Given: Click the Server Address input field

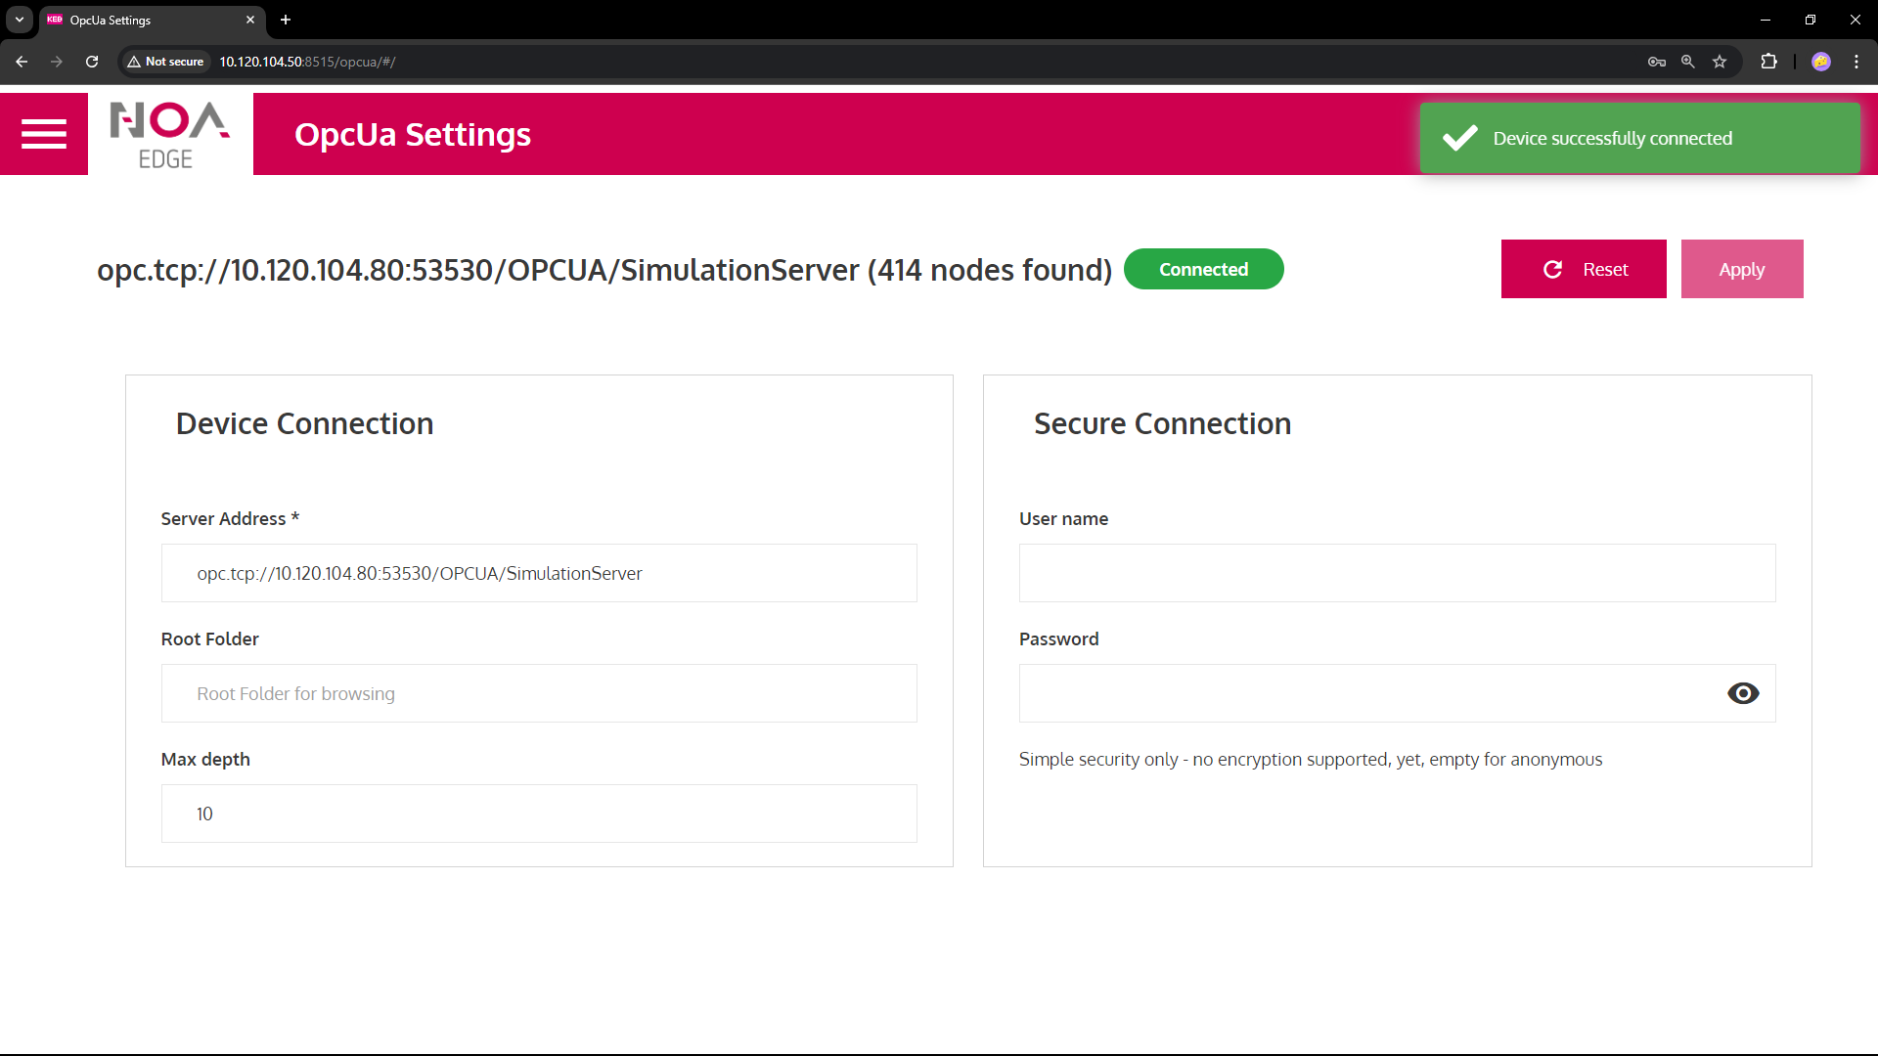Looking at the screenshot, I should point(539,573).
